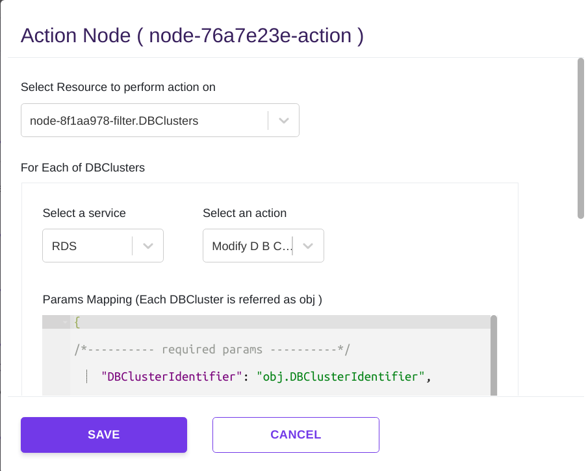Click the For Each of DBClusters label
This screenshot has height=471, width=588.
83,168
